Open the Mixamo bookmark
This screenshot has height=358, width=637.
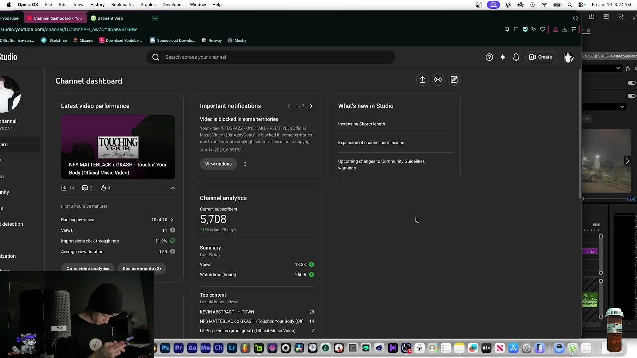[83, 40]
